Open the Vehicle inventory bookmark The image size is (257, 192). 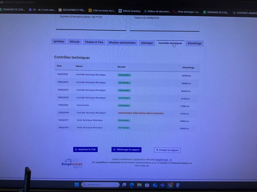click(129, 11)
